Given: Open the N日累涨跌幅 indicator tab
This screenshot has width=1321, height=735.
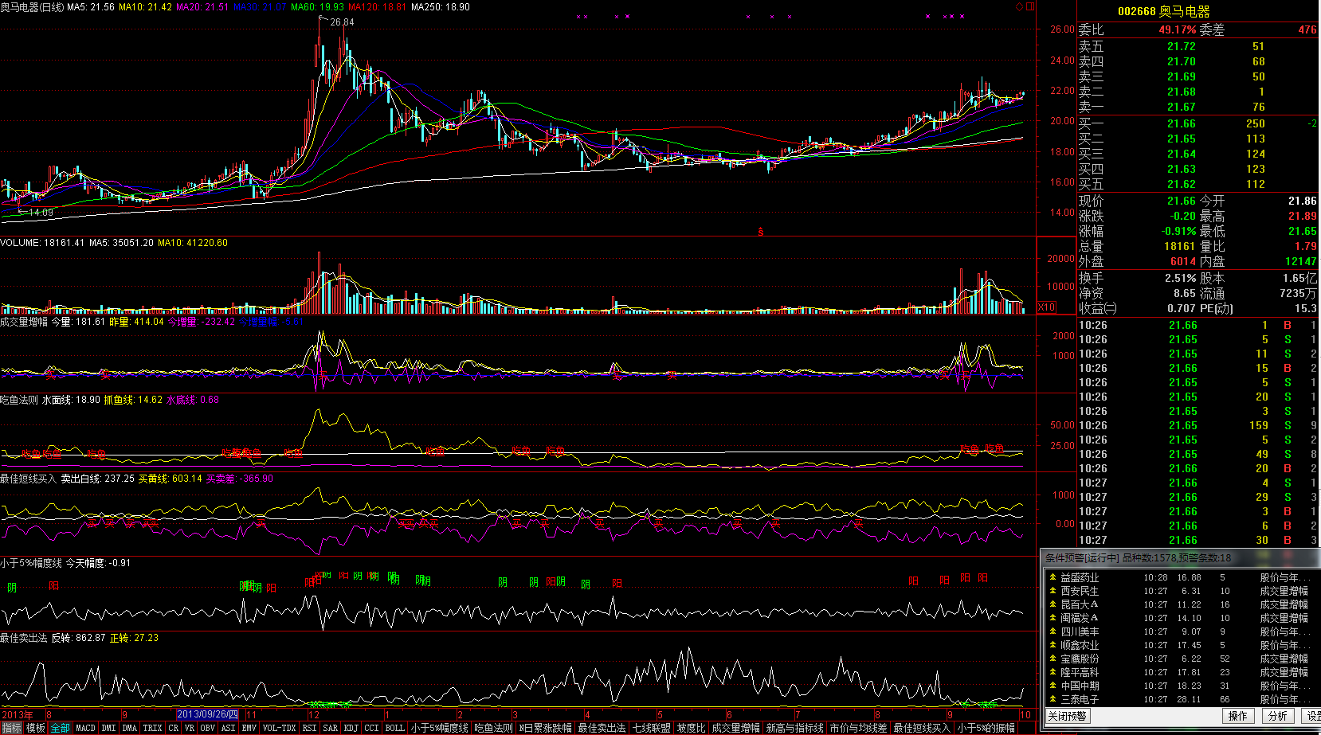Looking at the screenshot, I should click(545, 728).
